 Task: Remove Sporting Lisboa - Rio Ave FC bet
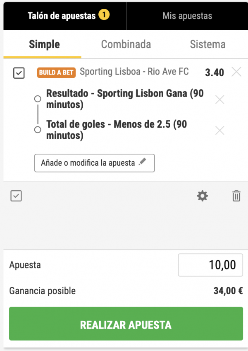tap(236, 72)
